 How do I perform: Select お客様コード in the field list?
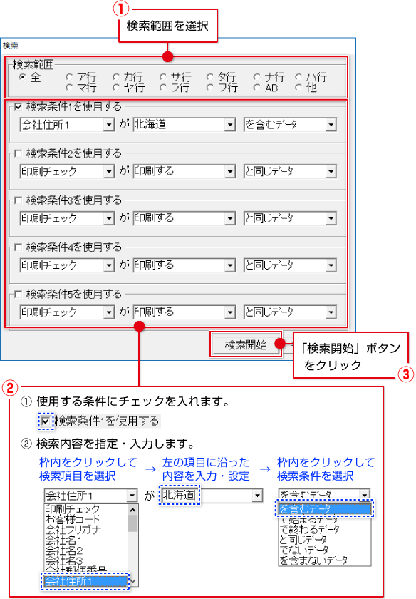(x=73, y=519)
